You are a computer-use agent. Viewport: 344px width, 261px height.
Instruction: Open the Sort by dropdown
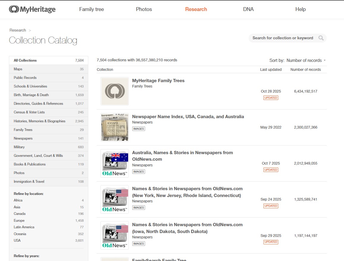click(x=306, y=60)
